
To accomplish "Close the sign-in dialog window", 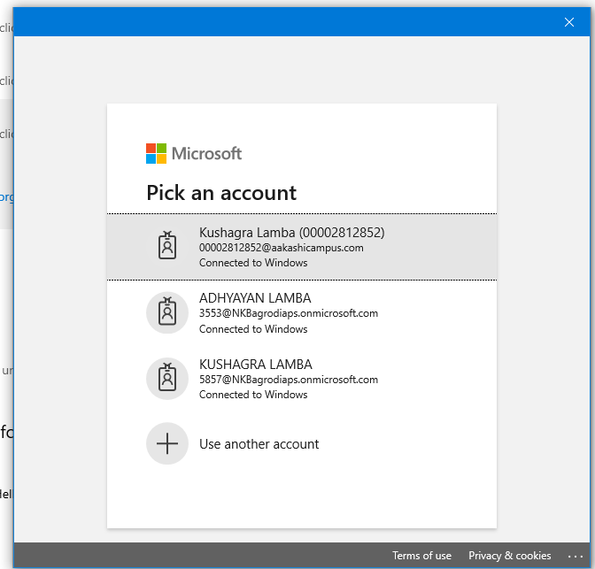I will tap(568, 22).
